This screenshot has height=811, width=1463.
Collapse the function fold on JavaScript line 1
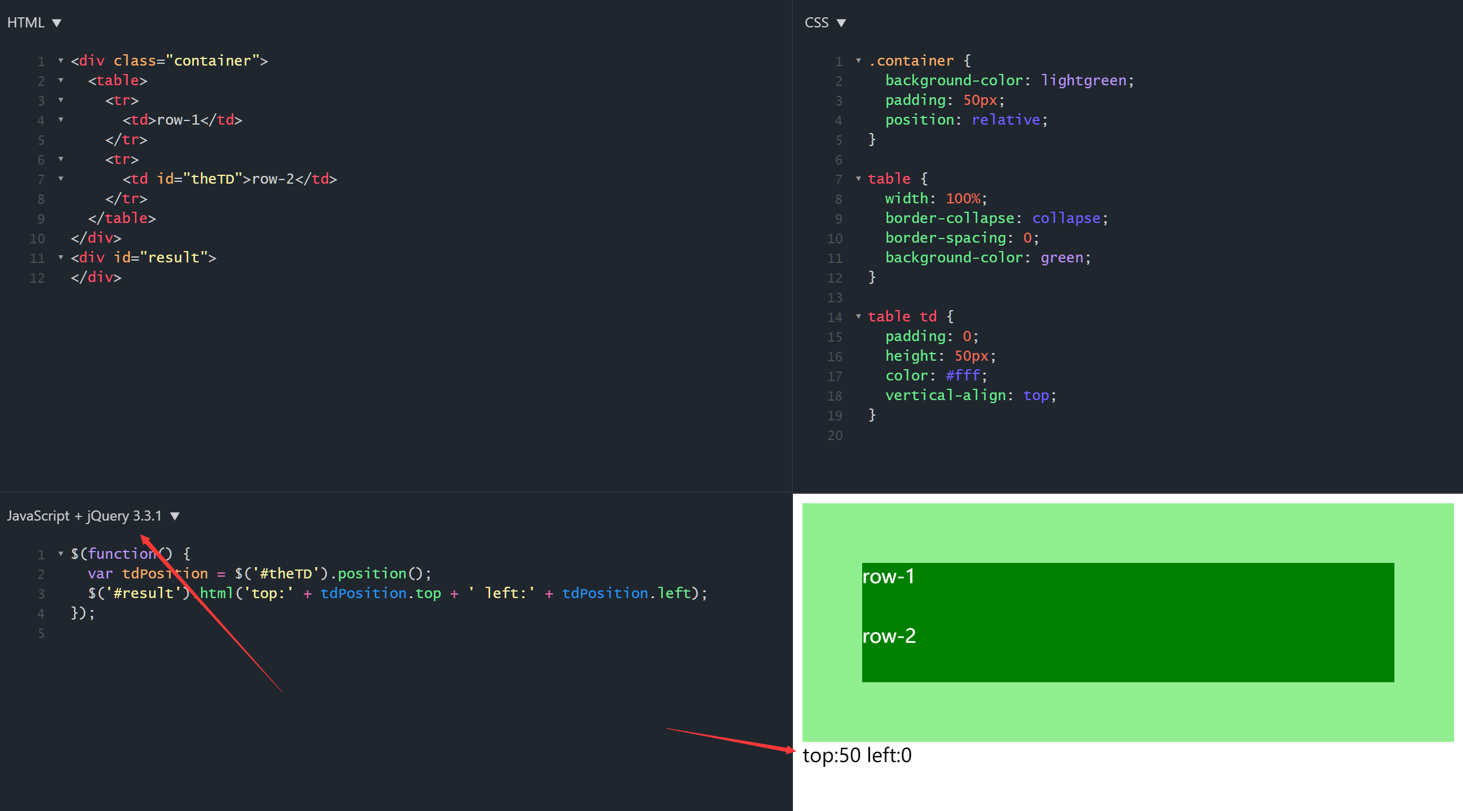point(61,554)
